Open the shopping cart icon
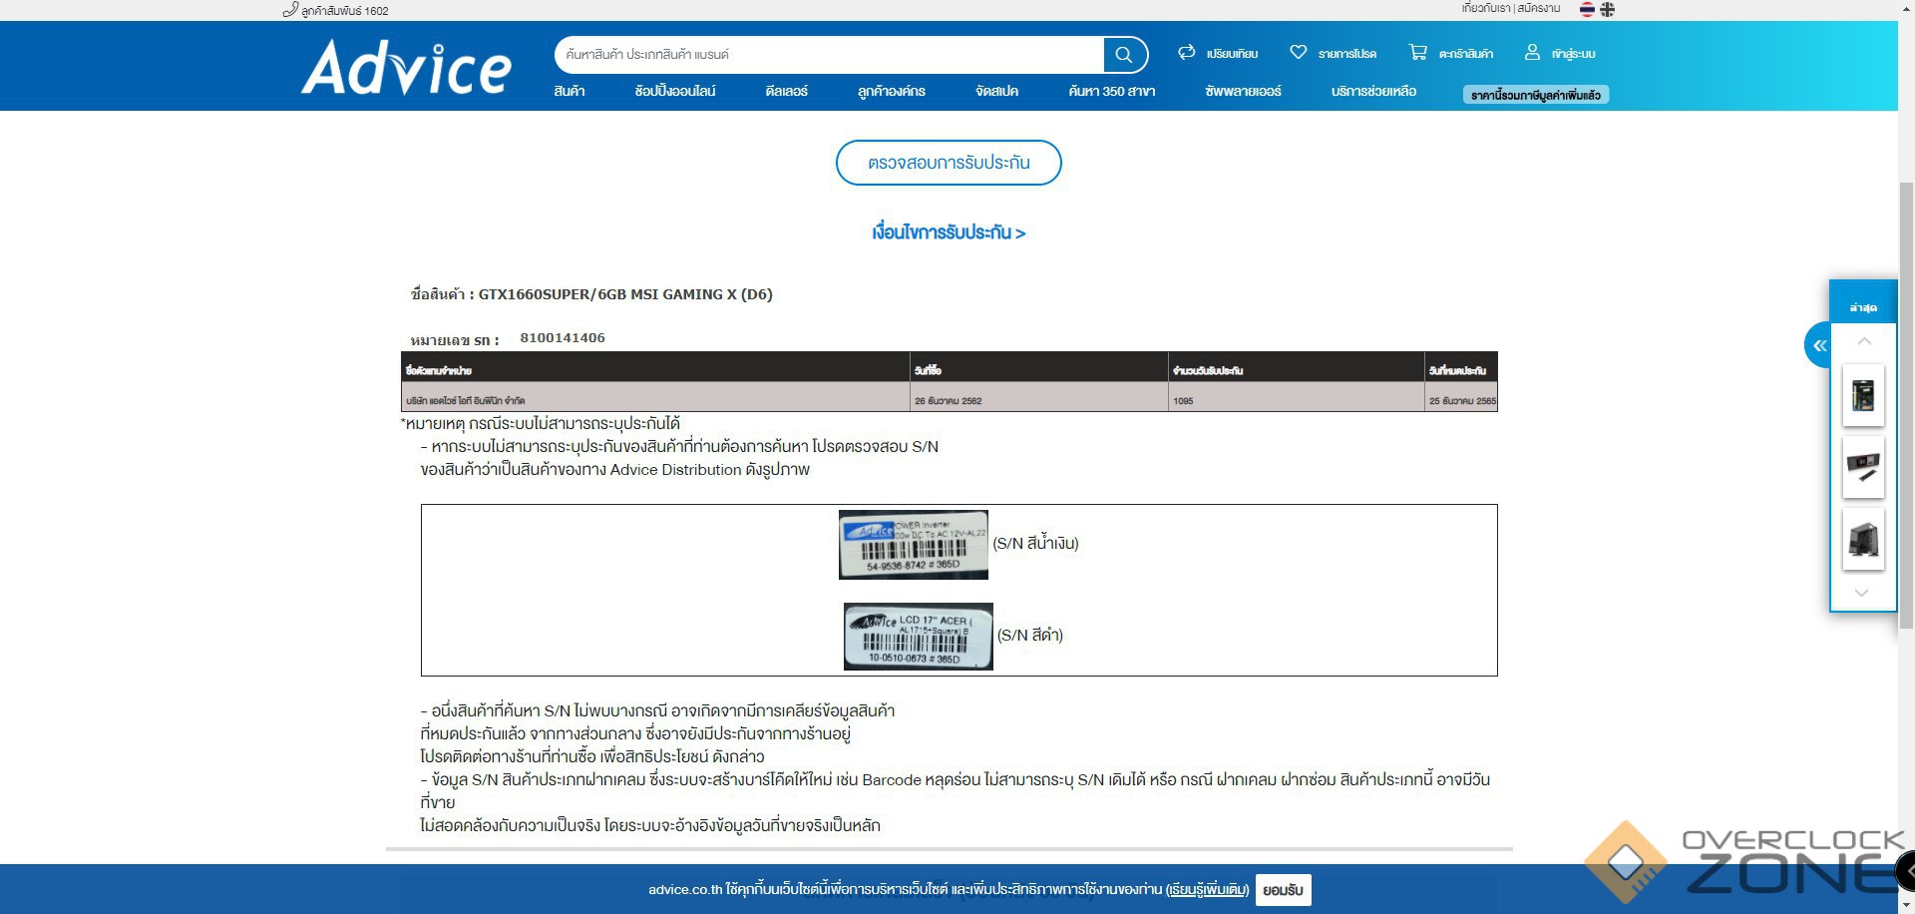The image size is (1915, 914). 1417,52
